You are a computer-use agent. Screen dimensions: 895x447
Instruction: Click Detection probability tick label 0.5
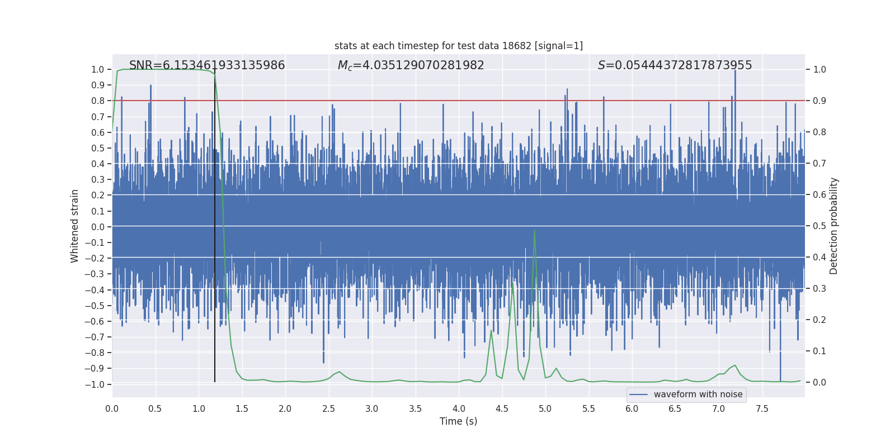point(819,226)
